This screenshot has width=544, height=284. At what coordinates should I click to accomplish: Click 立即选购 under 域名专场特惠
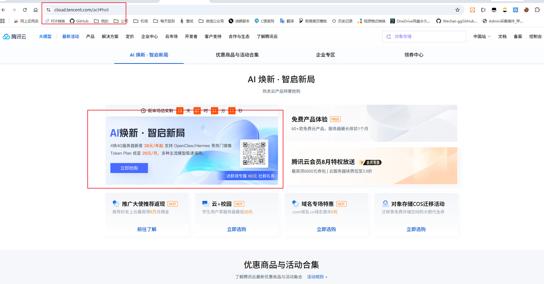coord(326,229)
